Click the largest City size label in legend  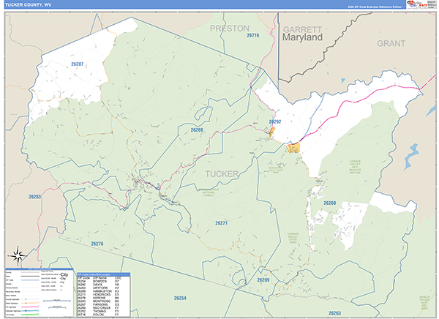click(x=64, y=275)
